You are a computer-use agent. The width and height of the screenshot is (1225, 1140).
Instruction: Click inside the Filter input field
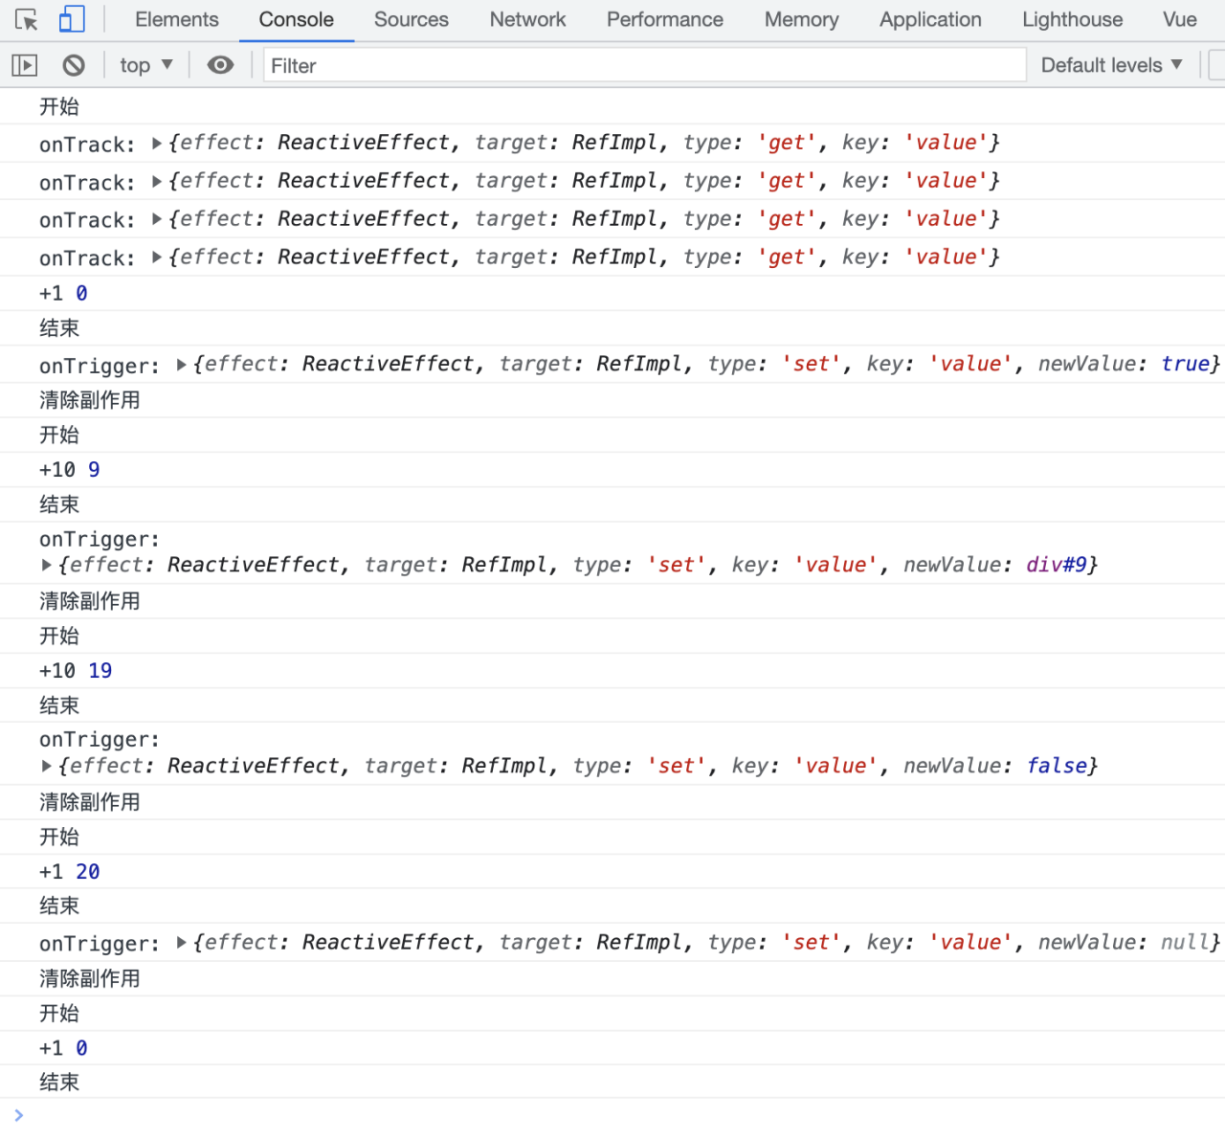(x=643, y=64)
